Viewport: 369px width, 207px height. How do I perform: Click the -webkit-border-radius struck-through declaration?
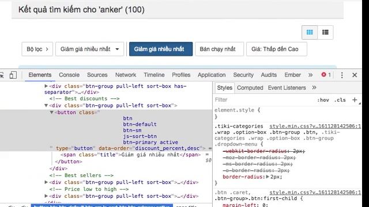pyautogui.click(x=264, y=151)
